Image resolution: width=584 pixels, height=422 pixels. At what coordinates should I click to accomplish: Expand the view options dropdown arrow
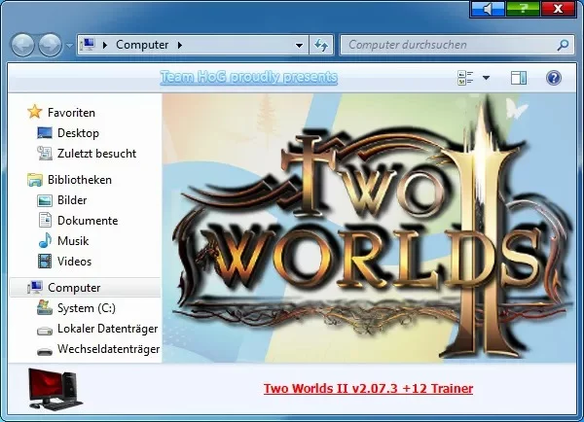pos(486,78)
